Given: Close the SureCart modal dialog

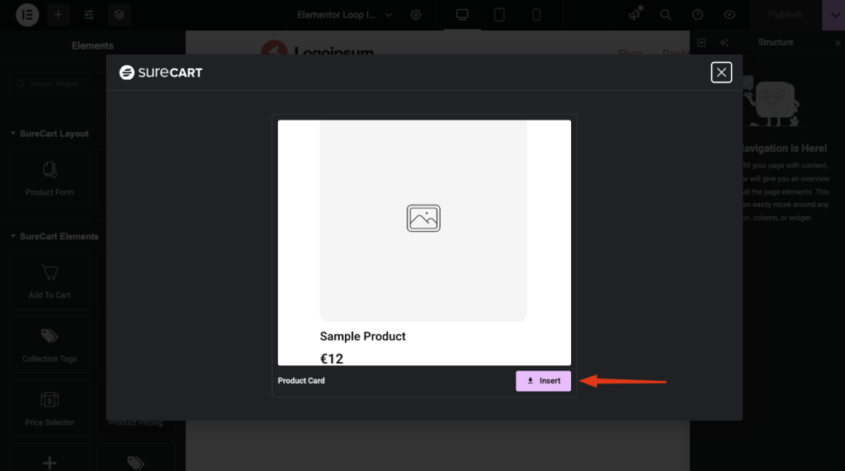Looking at the screenshot, I should 721,73.
